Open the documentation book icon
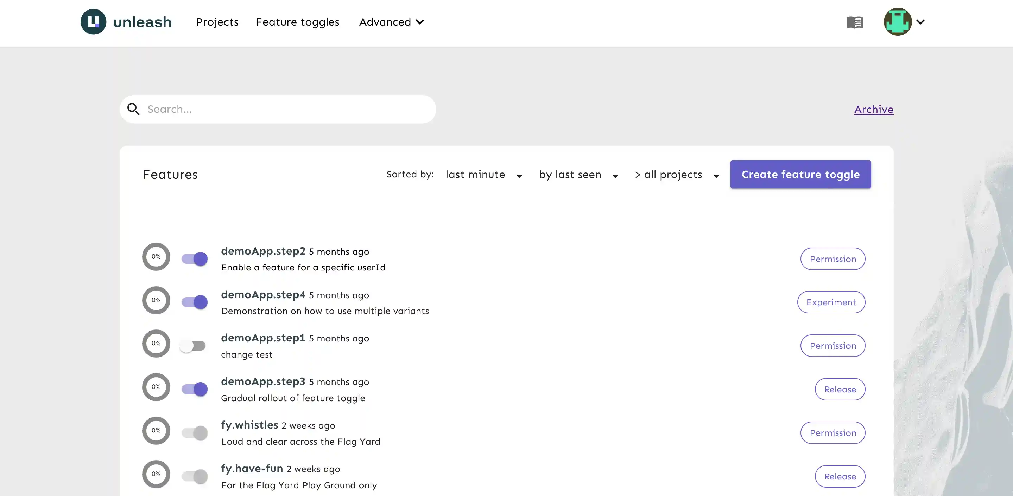1013x496 pixels. tap(854, 22)
